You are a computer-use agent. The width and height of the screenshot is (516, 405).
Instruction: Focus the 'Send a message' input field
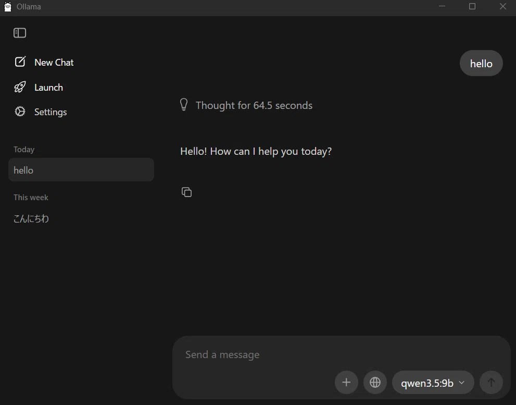[341, 354]
